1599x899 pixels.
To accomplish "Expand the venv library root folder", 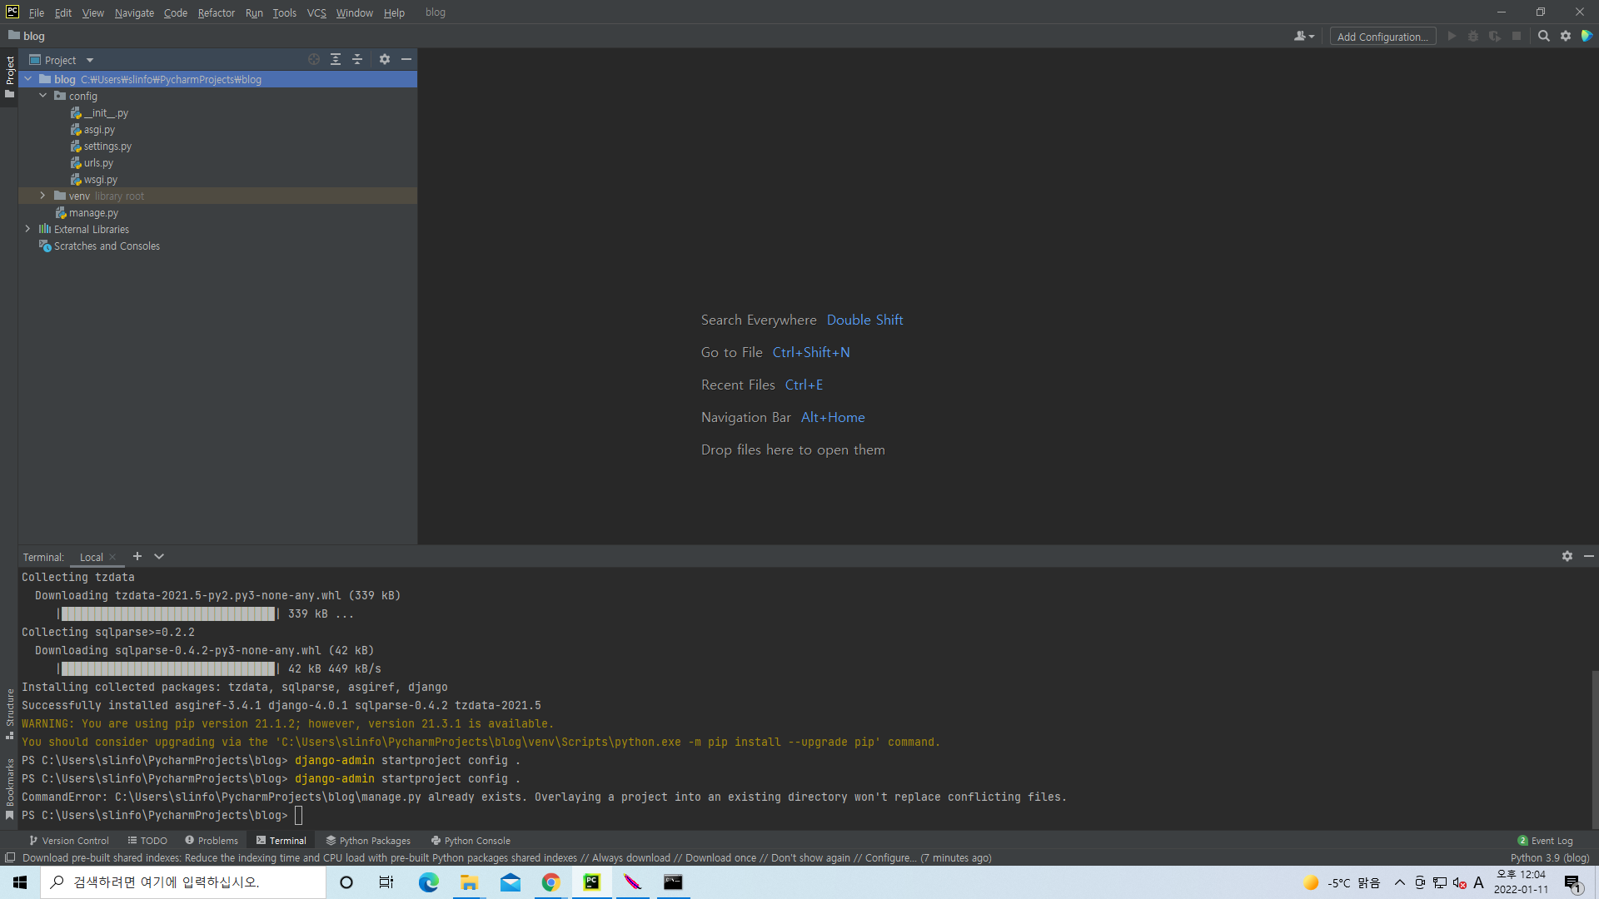I will click(x=42, y=196).
